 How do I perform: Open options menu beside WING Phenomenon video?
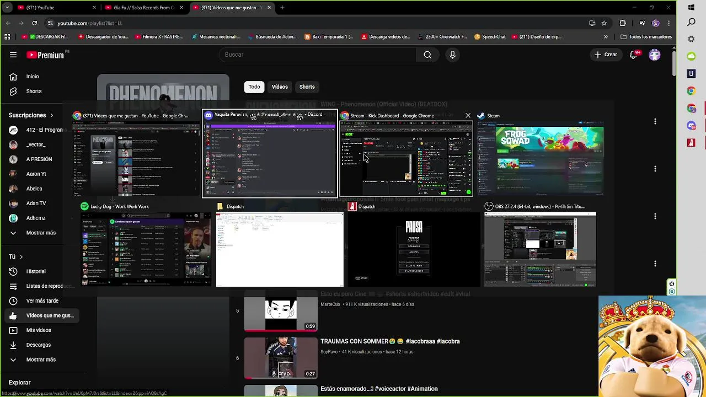655,121
